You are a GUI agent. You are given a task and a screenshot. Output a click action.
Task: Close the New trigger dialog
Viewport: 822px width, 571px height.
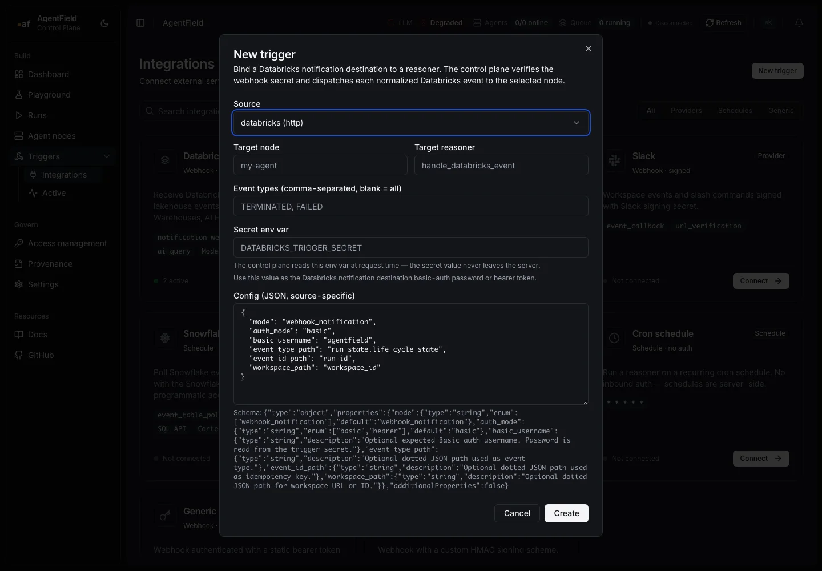589,49
